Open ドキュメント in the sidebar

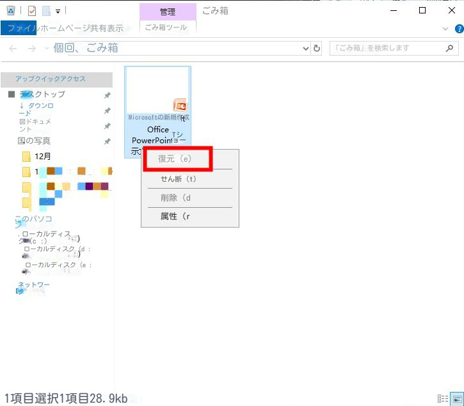(x=35, y=125)
